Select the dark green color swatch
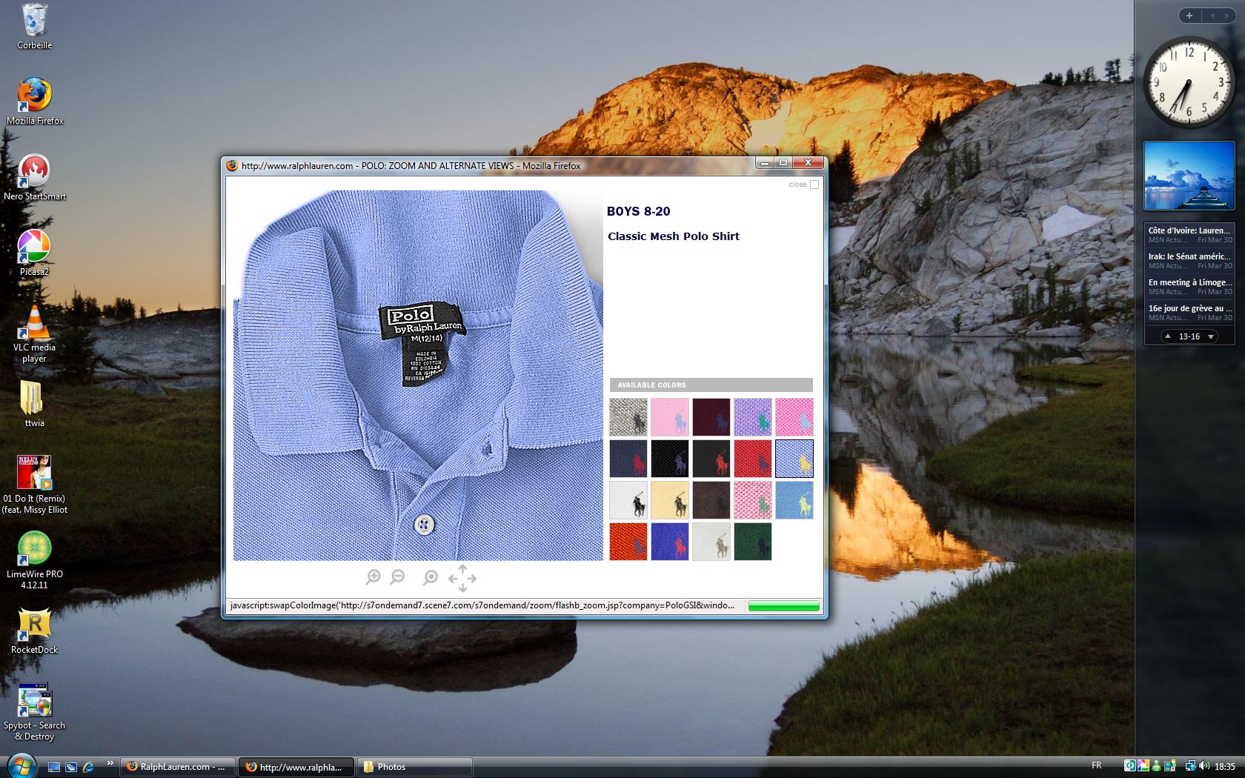This screenshot has width=1245, height=778. point(752,541)
